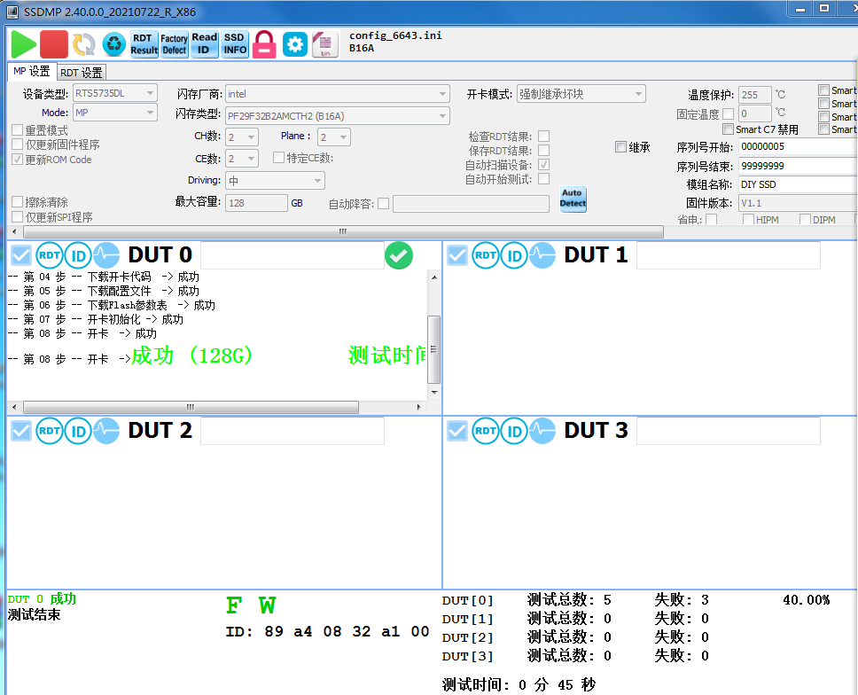Start the test with green play icon
The image size is (858, 695).
(x=24, y=44)
